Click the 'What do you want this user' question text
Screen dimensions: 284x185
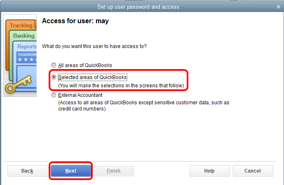[94, 46]
